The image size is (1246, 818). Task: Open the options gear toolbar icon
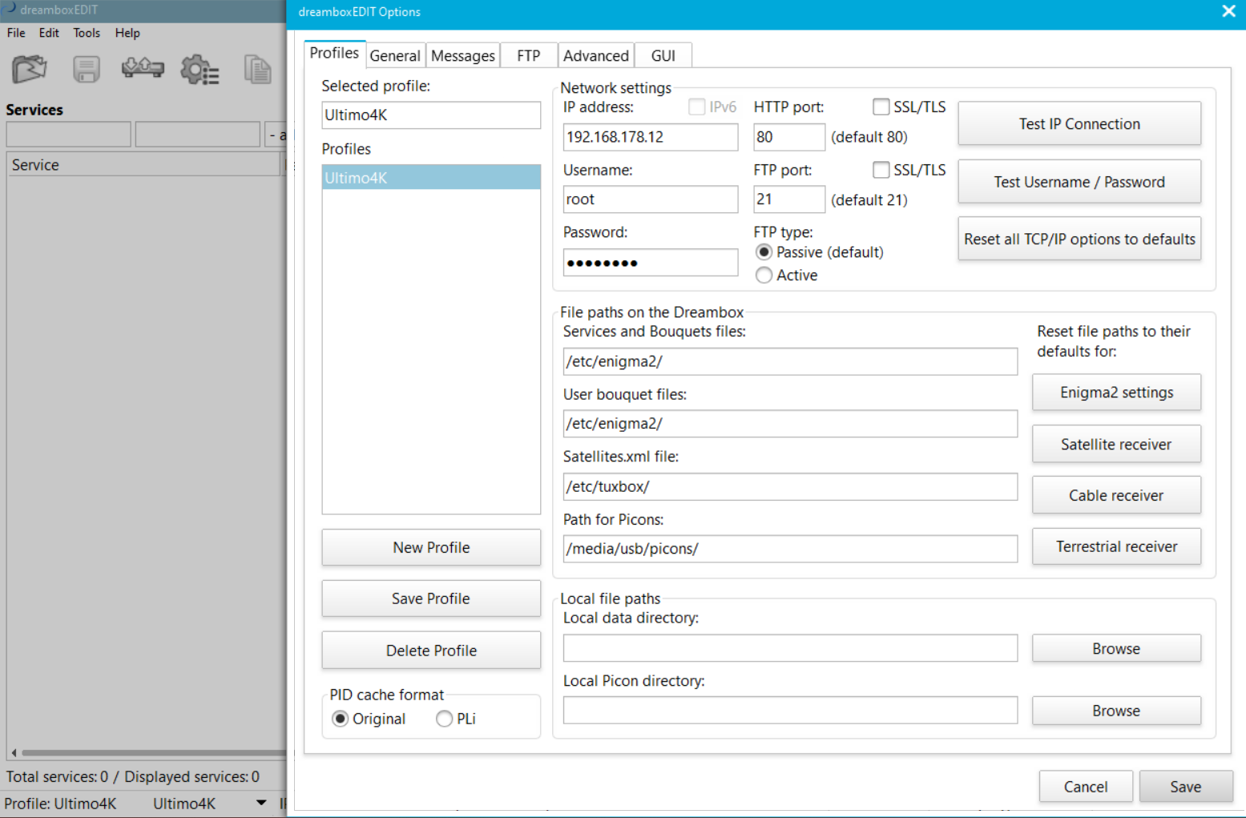coord(200,70)
